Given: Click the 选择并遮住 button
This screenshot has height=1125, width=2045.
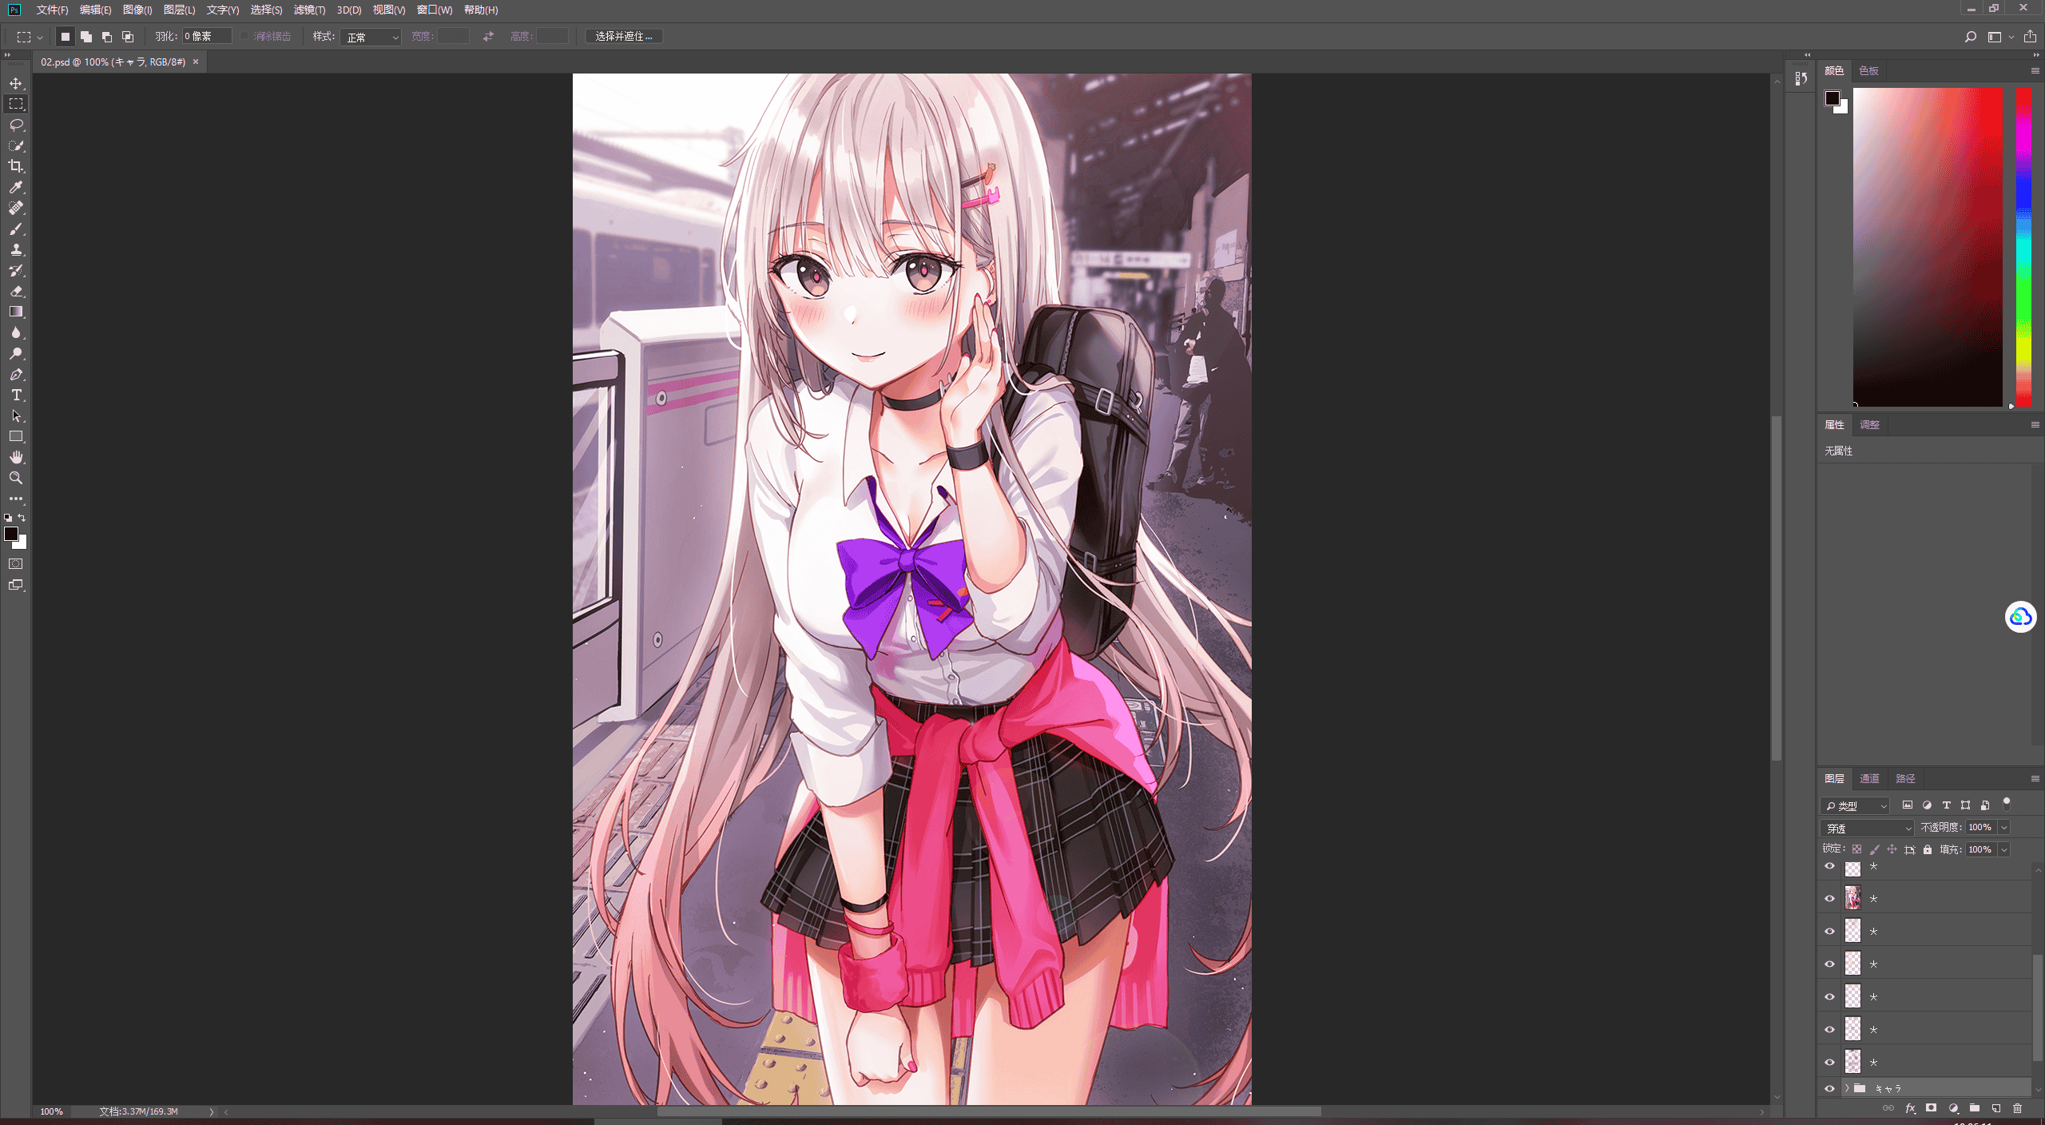Looking at the screenshot, I should coord(624,37).
